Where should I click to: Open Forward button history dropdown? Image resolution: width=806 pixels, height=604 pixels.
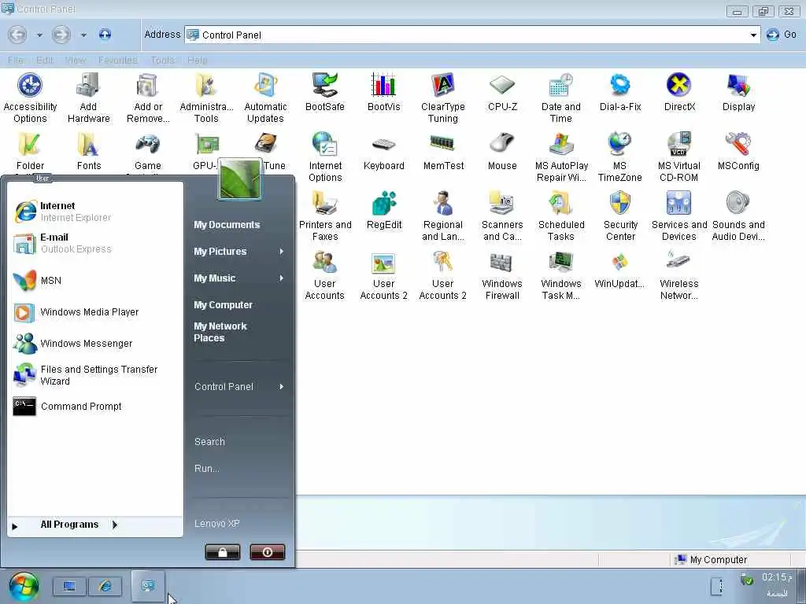point(83,35)
